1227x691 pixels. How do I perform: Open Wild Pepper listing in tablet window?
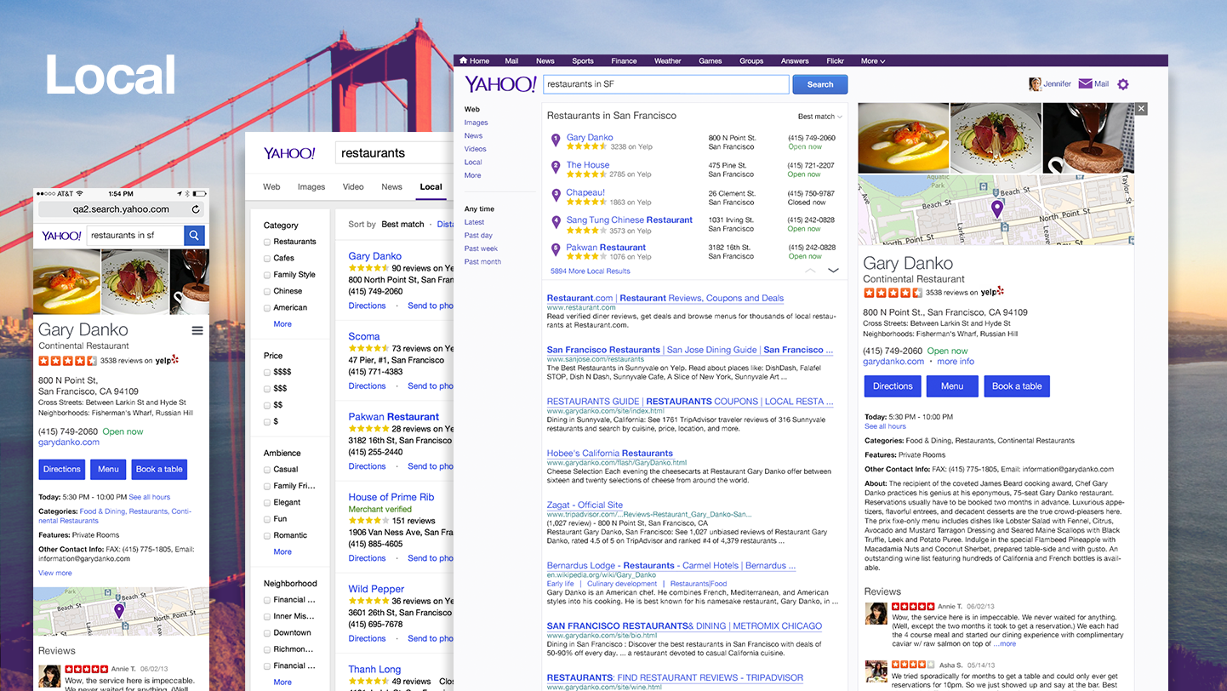pyautogui.click(x=376, y=589)
